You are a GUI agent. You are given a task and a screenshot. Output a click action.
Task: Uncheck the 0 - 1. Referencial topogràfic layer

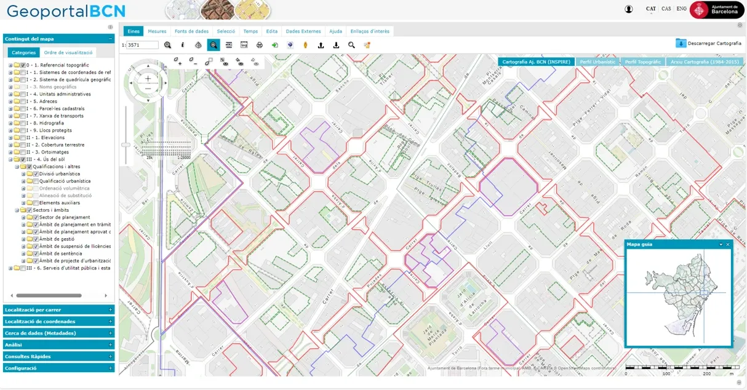(x=23, y=65)
